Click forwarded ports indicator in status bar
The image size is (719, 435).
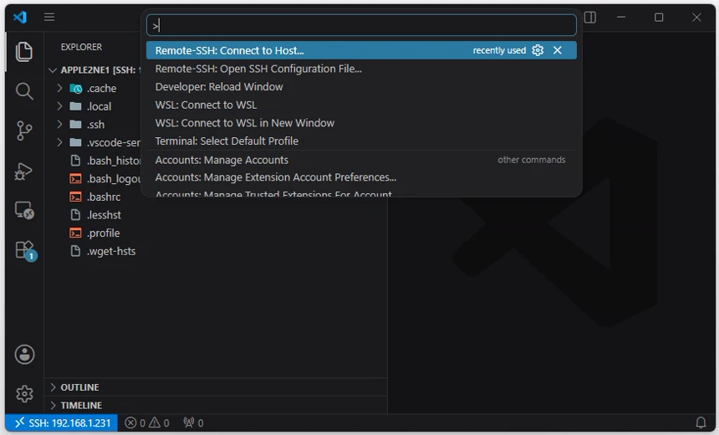tap(193, 422)
